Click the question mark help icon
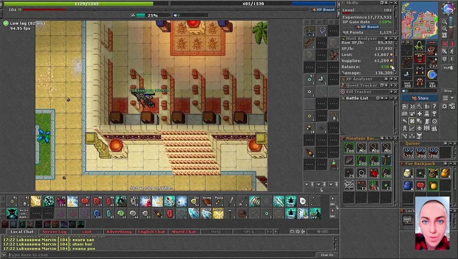 tap(434, 106)
